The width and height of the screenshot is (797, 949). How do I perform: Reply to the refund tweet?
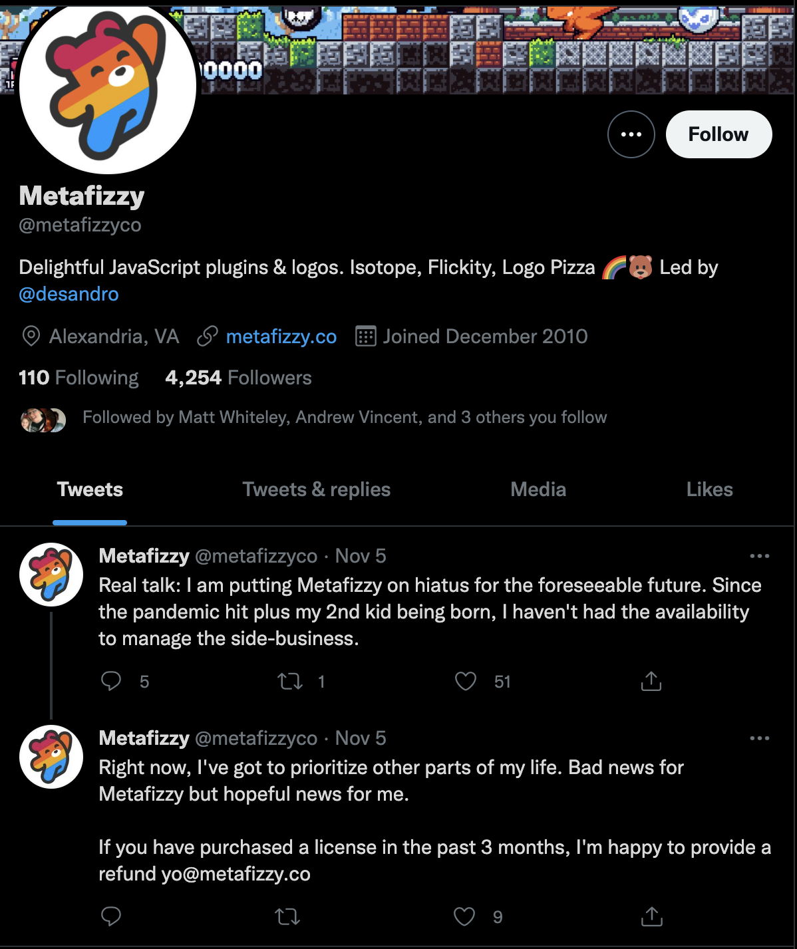coord(111,916)
